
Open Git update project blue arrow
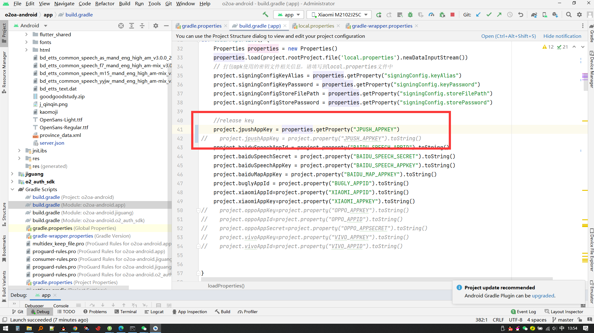(478, 15)
